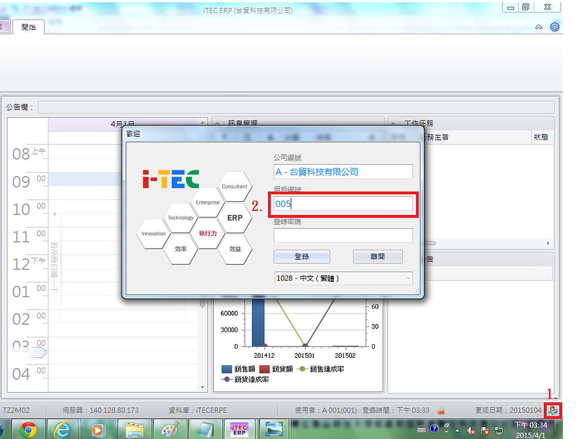The image size is (585, 439).
Task: Open Windows Media Player from taskbar
Action: point(97,429)
